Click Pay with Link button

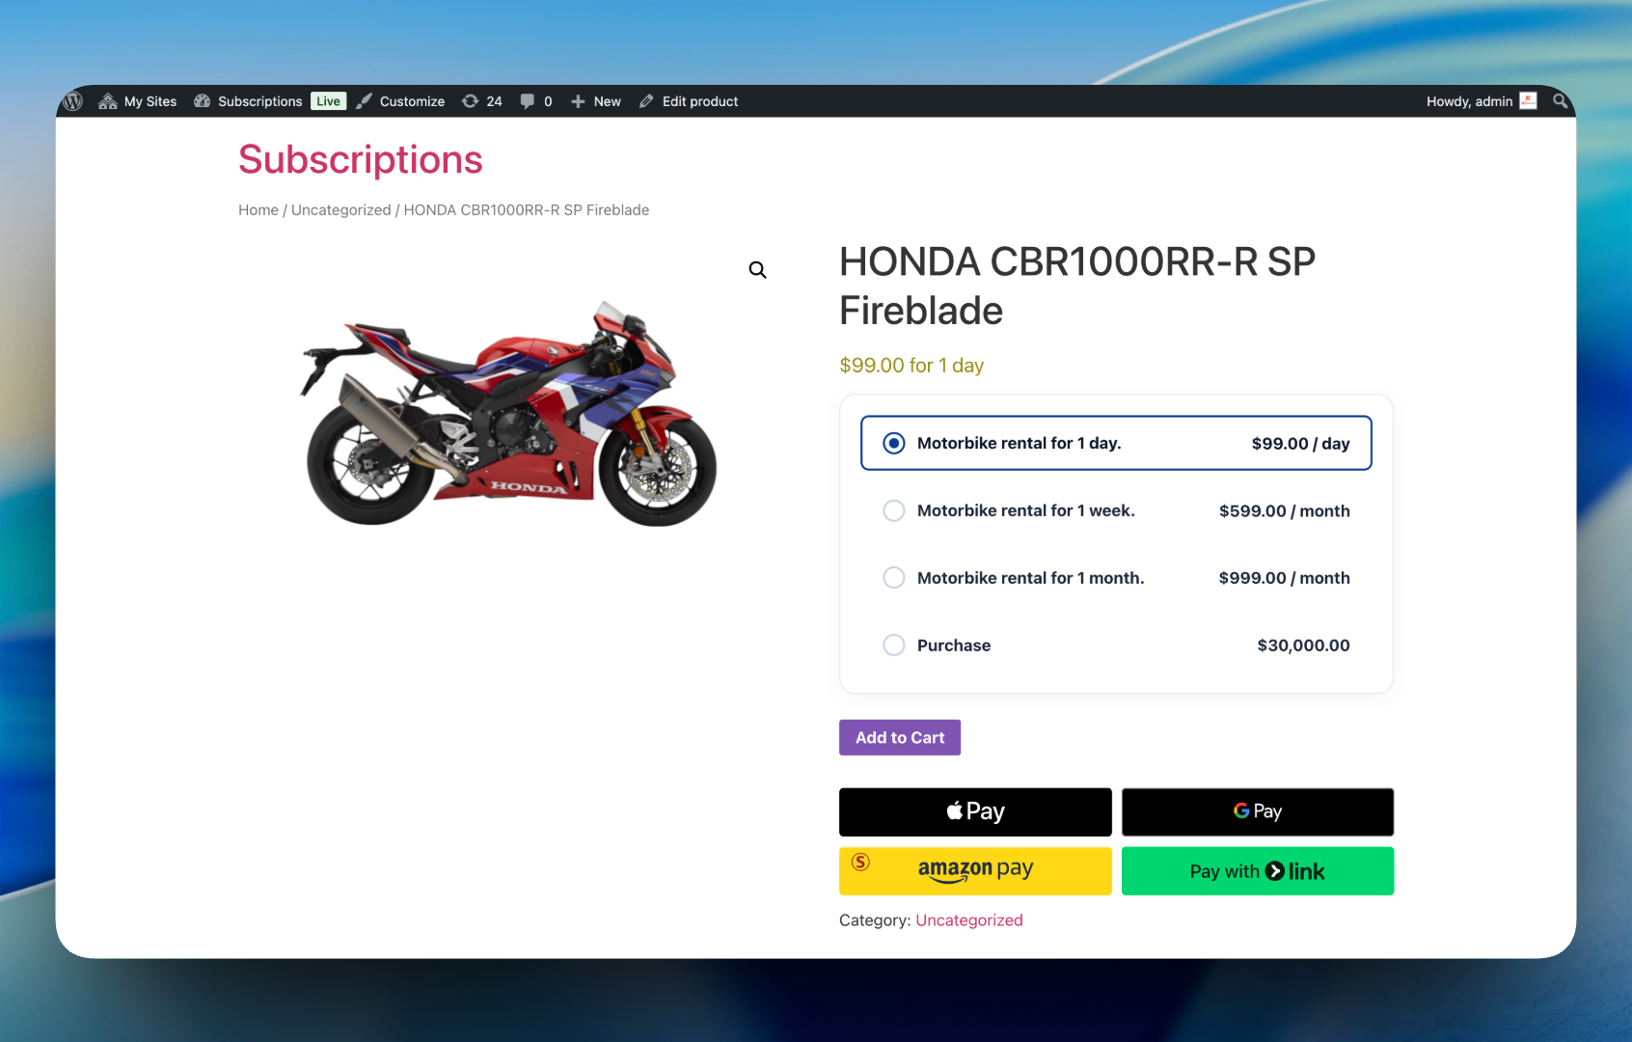(1258, 871)
